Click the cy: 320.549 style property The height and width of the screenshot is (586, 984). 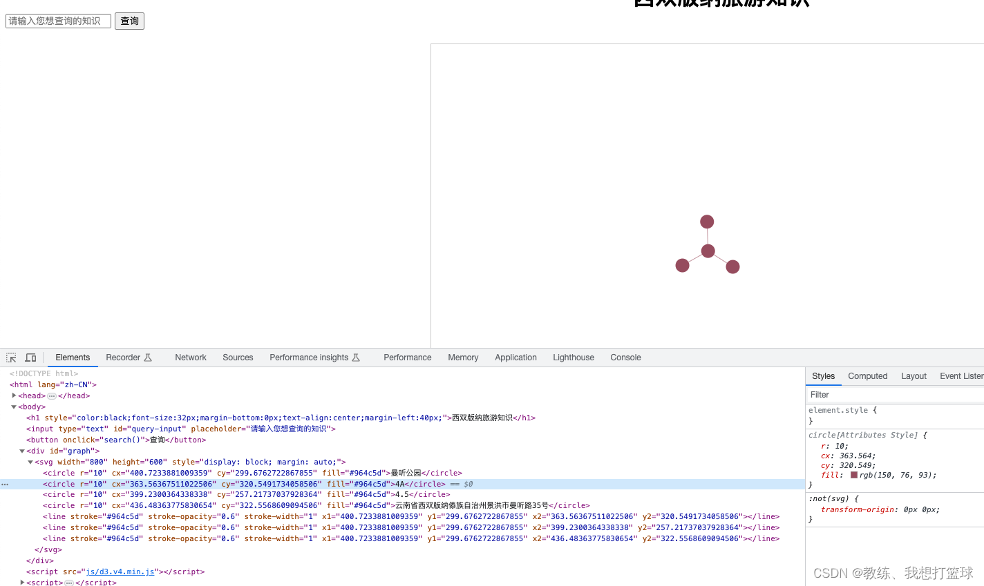click(x=848, y=465)
